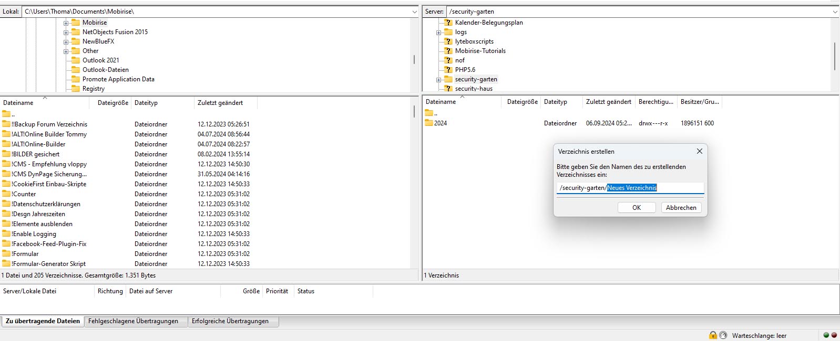Click the Priorität queue column header
Image resolution: width=840 pixels, height=341 pixels.
pos(278,291)
